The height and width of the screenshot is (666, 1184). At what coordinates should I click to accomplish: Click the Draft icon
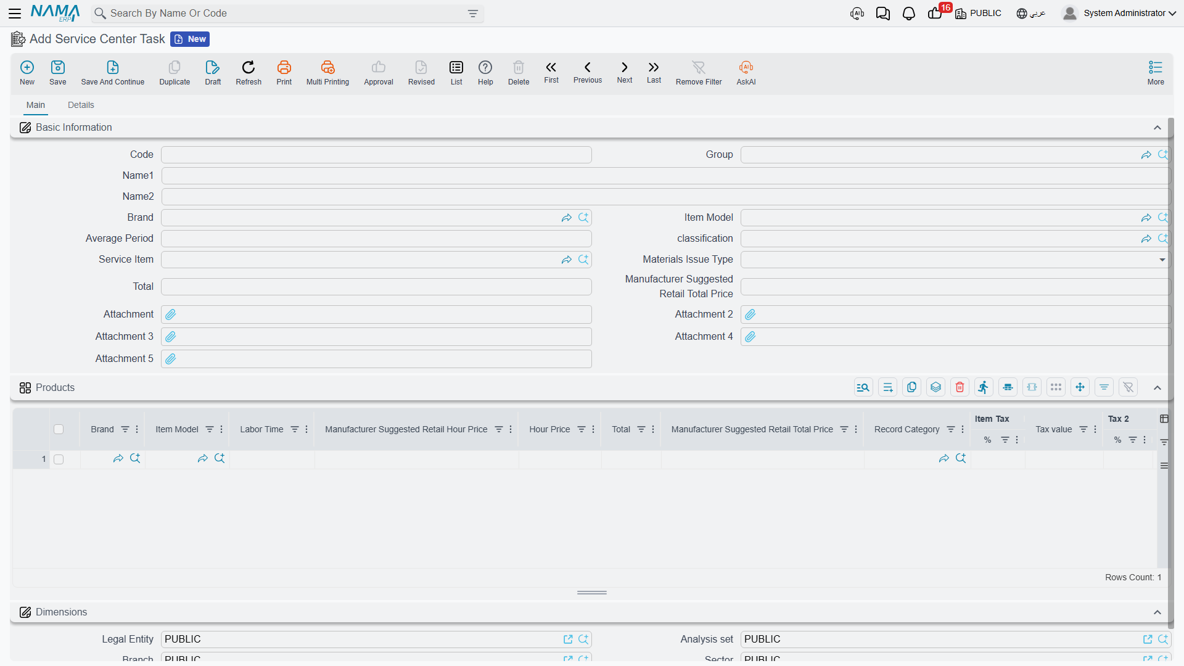213,73
